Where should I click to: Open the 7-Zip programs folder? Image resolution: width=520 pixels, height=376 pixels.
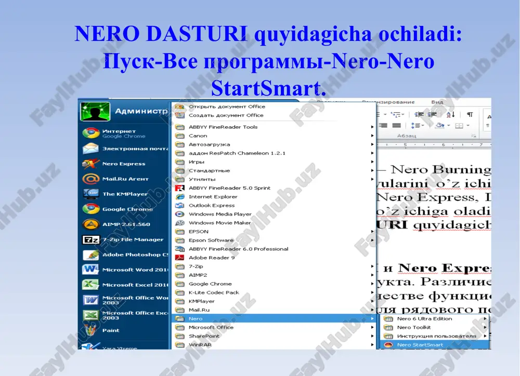click(272, 266)
